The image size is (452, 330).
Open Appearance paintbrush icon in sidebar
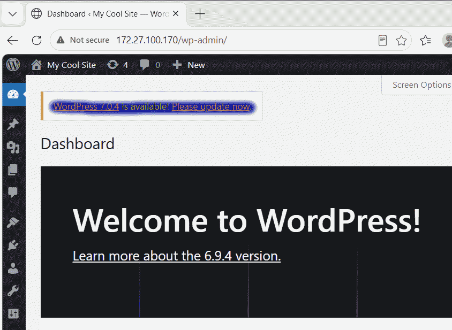(x=13, y=222)
